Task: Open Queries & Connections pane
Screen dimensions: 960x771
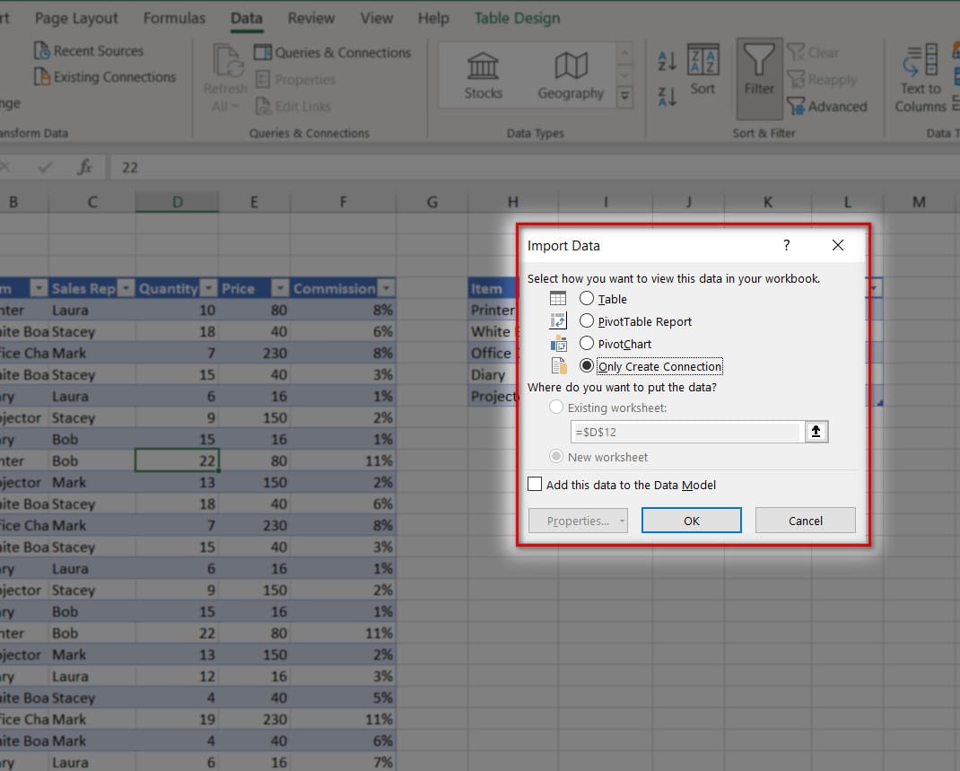Action: click(333, 52)
